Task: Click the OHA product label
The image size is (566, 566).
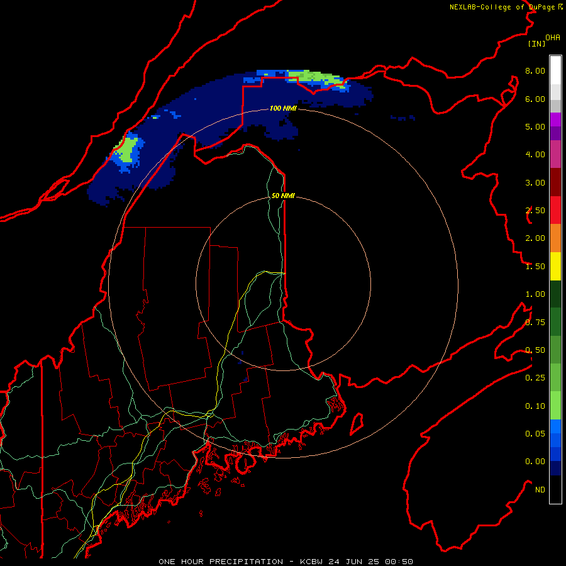Action: point(553,38)
